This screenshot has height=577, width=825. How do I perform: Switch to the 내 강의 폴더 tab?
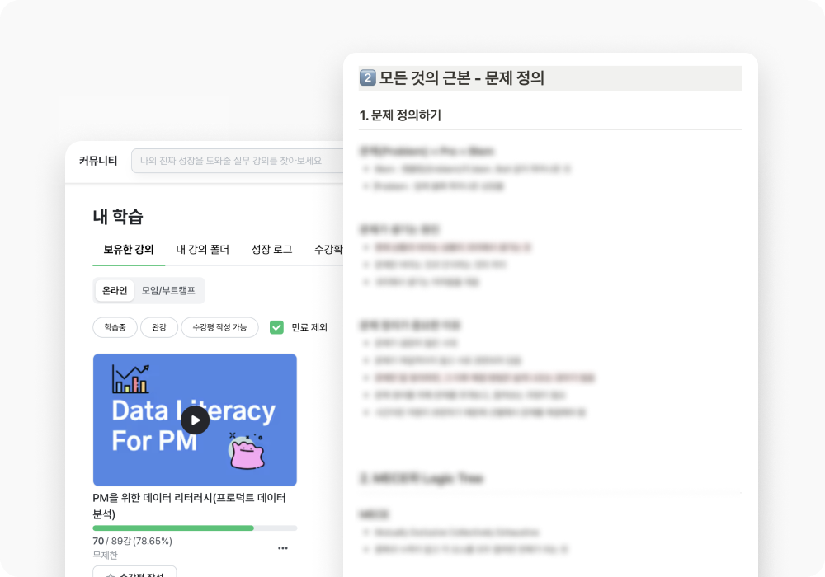coord(203,249)
